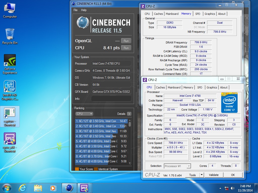
Task: Select the capture shortcut icon
Action: [x=10, y=117]
